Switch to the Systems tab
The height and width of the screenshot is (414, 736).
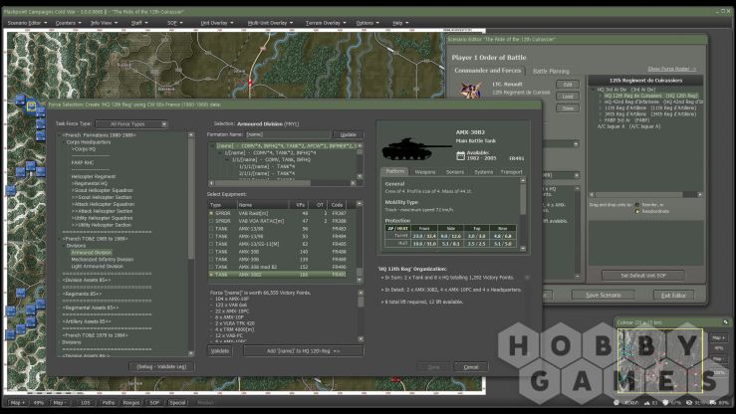tap(483, 172)
